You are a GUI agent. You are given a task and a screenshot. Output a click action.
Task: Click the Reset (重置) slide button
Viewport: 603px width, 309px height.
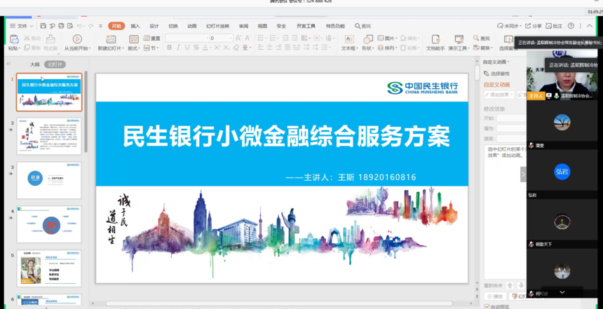152,38
